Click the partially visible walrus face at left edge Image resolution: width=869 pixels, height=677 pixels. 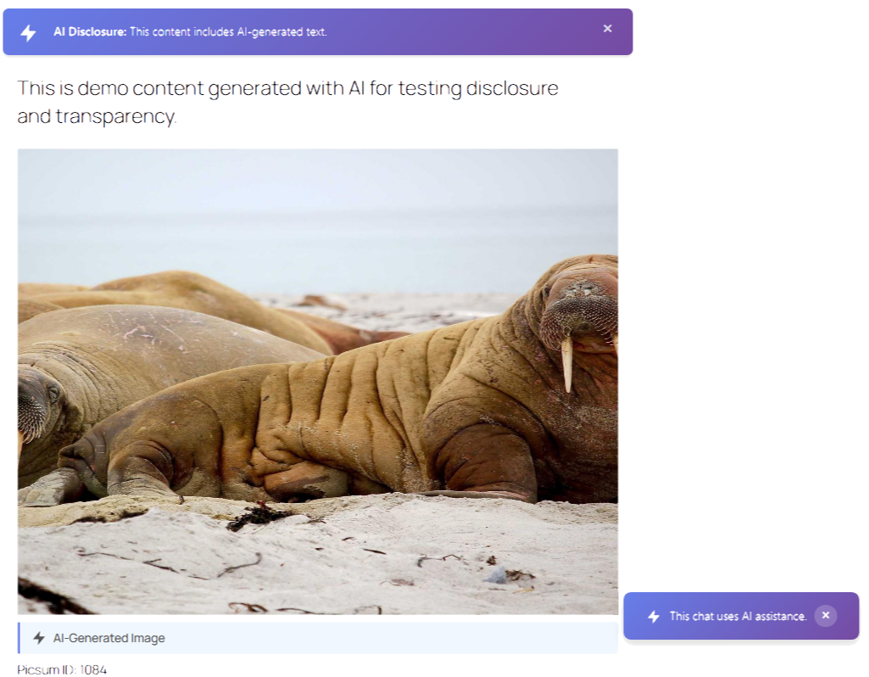[x=34, y=407]
